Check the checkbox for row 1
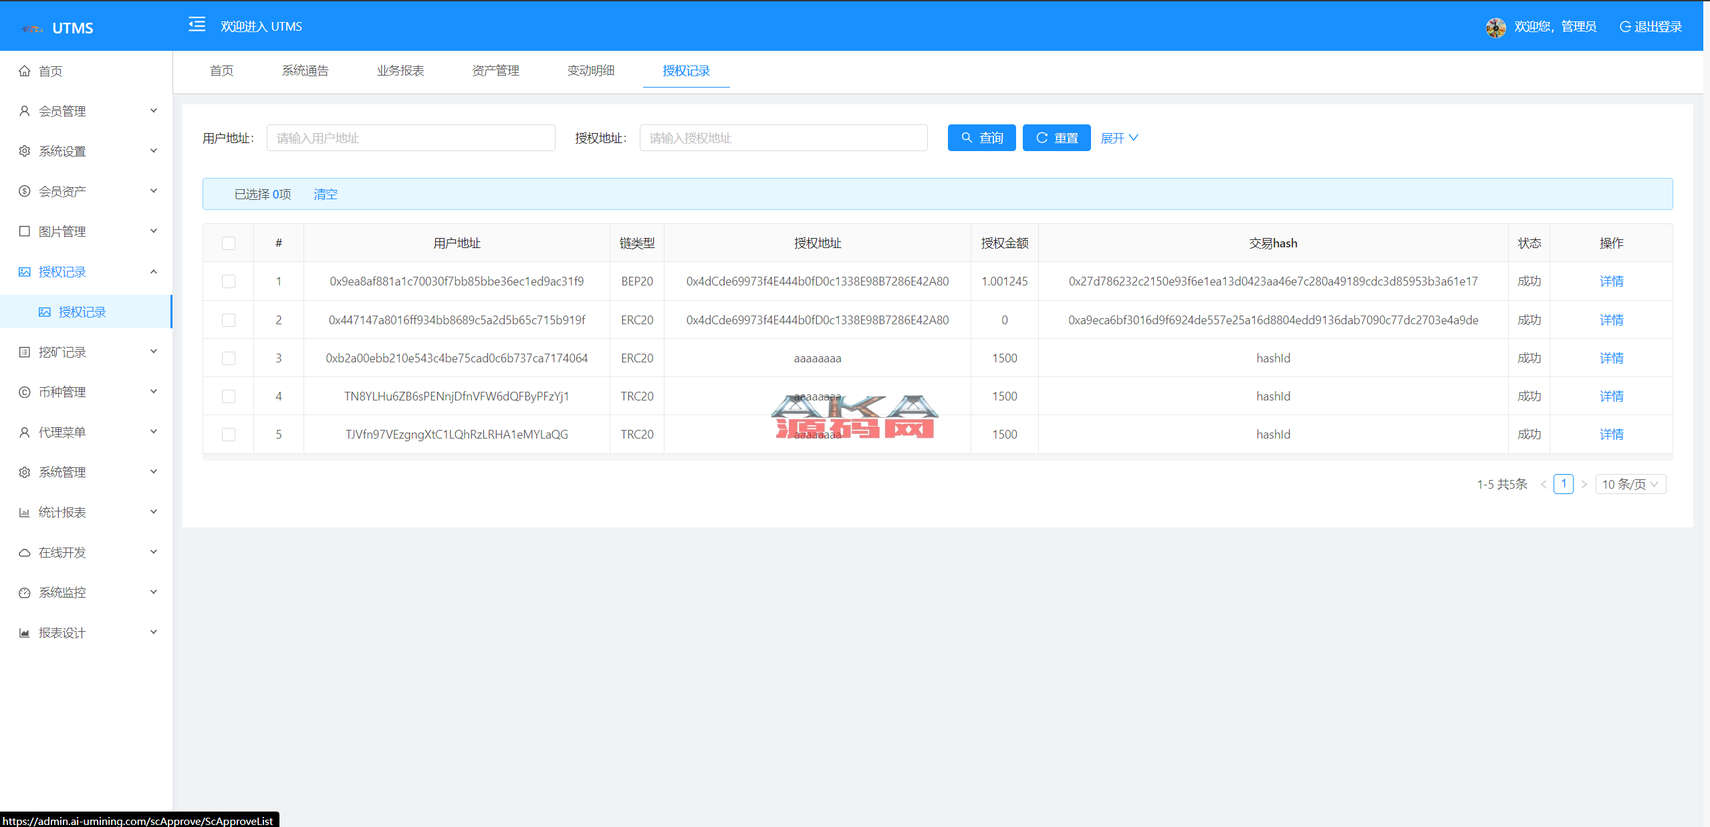The height and width of the screenshot is (827, 1710). point(229,281)
